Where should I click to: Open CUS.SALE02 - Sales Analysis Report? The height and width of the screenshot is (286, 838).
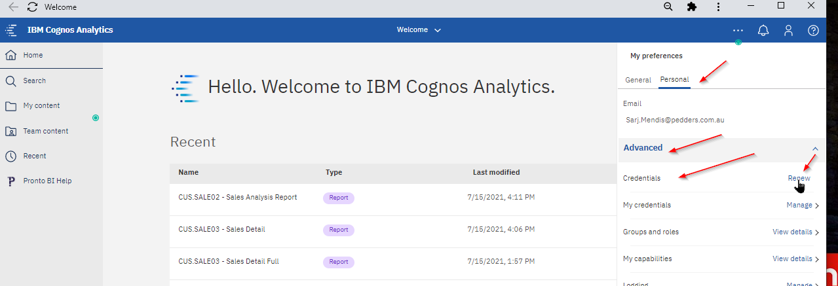pyautogui.click(x=238, y=197)
